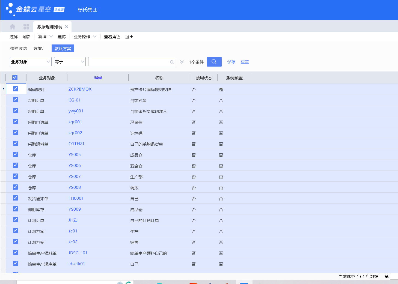Click the 发货通知单 business object cell
The image size is (398, 284).
pyautogui.click(x=38, y=199)
